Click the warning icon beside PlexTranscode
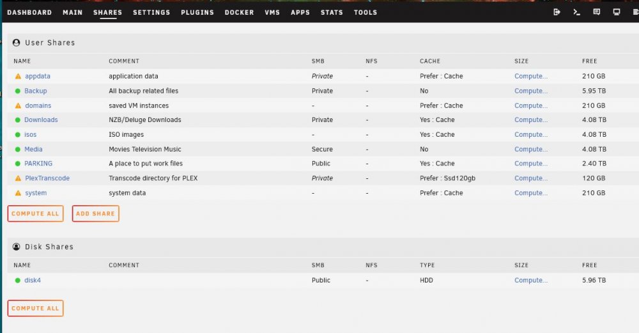 point(18,178)
